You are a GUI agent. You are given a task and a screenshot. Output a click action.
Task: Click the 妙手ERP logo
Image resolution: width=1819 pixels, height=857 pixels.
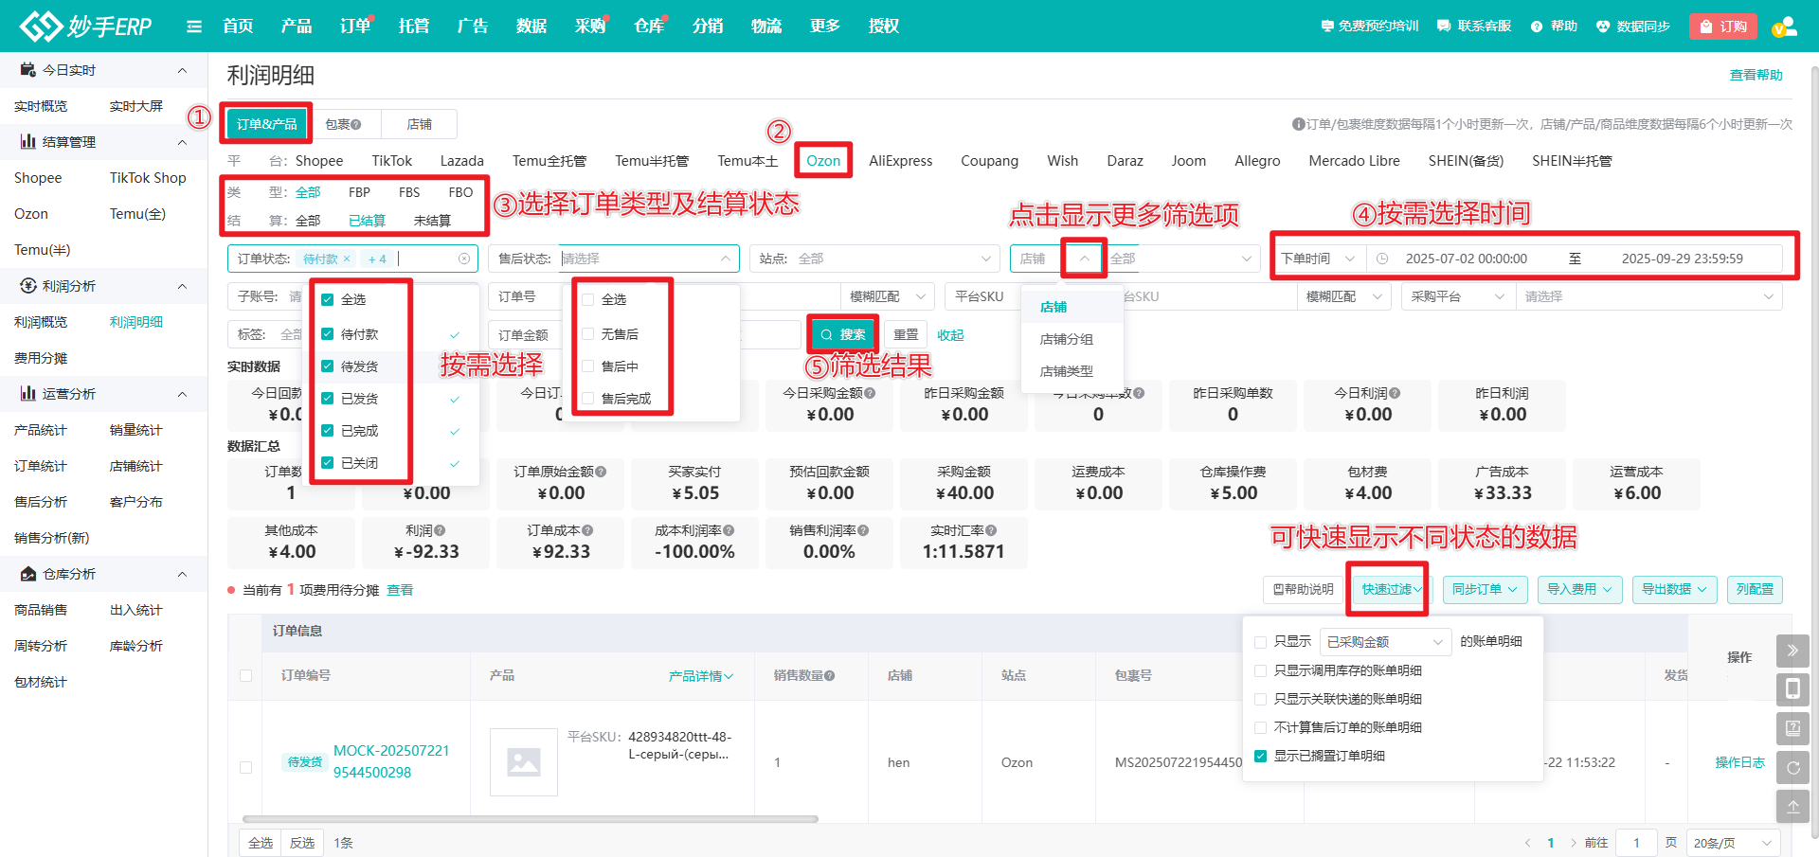pyautogui.click(x=85, y=26)
